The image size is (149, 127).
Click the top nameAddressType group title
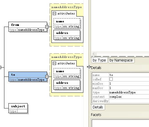pos(67,7)
